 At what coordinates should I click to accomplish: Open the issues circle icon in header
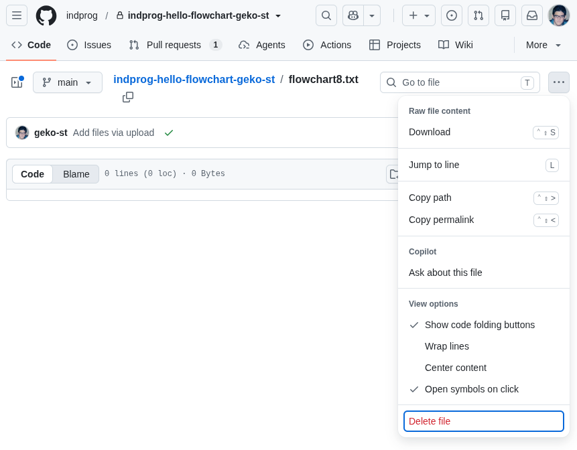tap(452, 15)
